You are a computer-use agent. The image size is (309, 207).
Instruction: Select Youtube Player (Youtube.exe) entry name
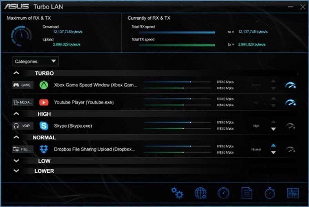[84, 102]
